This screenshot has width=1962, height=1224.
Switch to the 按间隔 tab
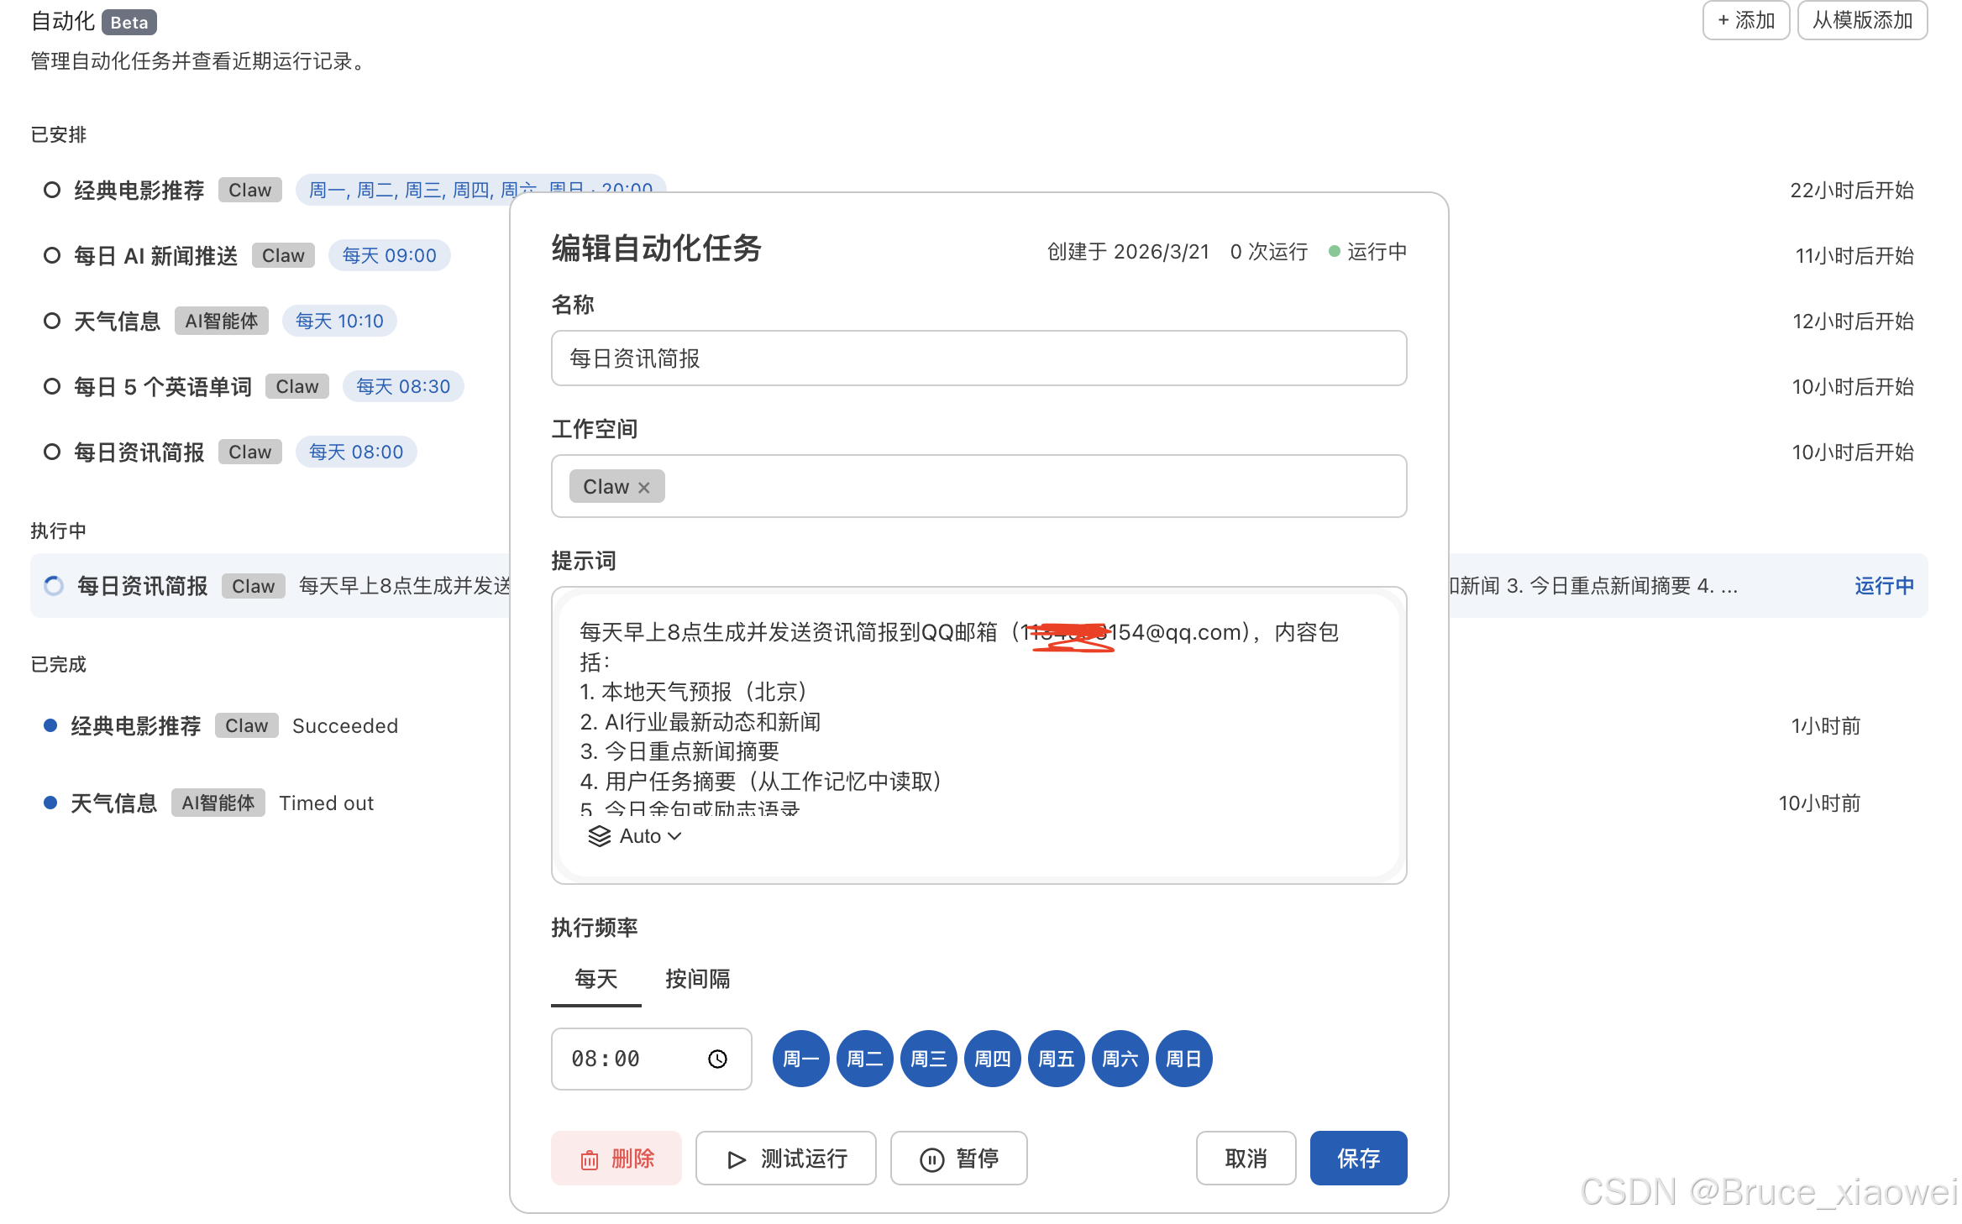point(697,980)
